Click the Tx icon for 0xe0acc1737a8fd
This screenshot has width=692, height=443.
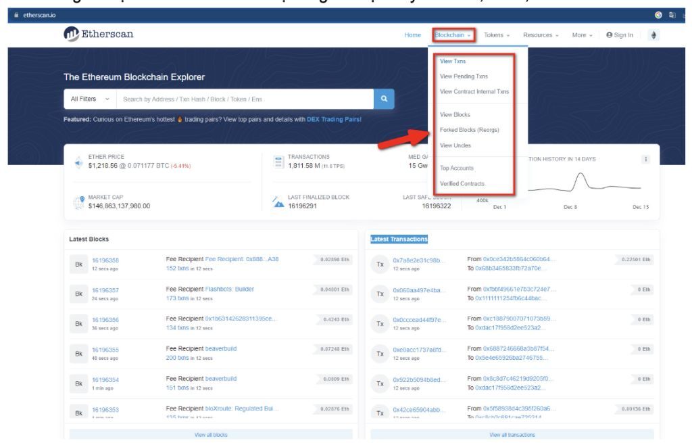(x=380, y=354)
